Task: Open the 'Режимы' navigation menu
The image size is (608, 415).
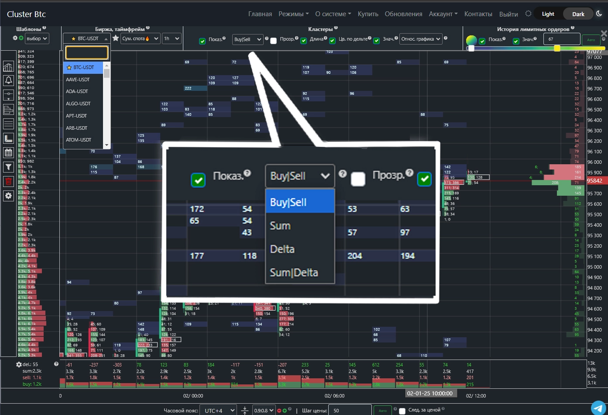Action: pos(293,14)
